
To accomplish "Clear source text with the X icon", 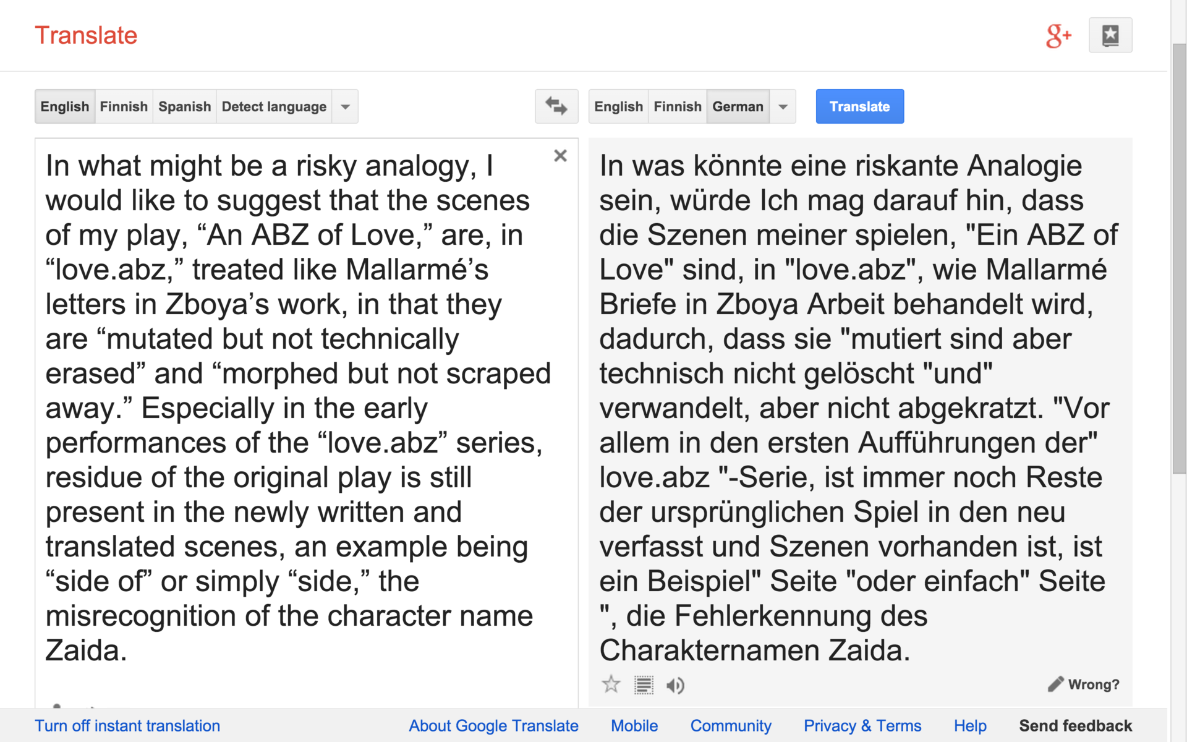I will 560,156.
